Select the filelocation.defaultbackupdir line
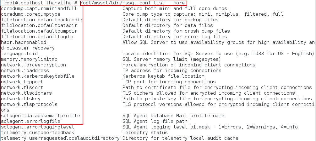Image resolution: width=316 pixels, height=141 pixels. [x=42, y=20]
